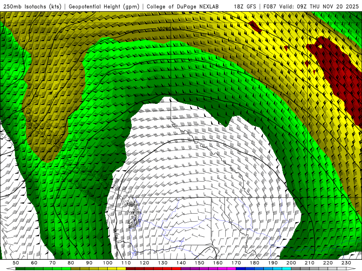Click the 'College of DuPage NEXLAB' label
The height and width of the screenshot is (271, 362).
[x=183, y=6]
